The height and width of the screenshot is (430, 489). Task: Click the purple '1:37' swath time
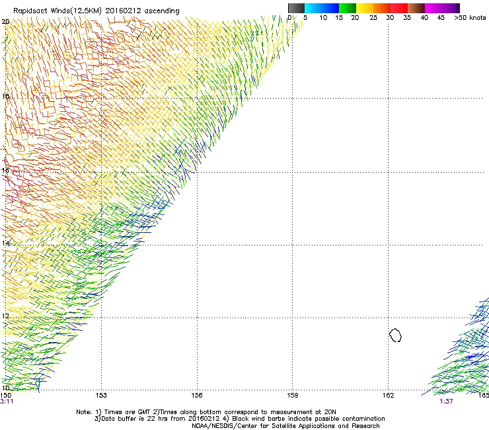coord(446,402)
